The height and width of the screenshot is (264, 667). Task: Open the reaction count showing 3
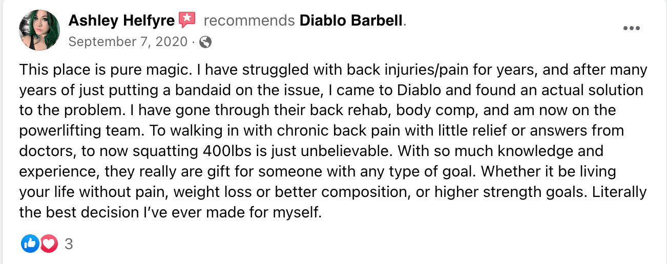(69, 244)
